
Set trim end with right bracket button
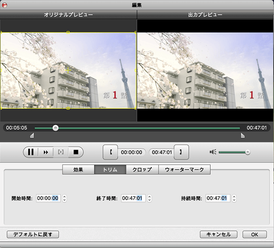181,152
